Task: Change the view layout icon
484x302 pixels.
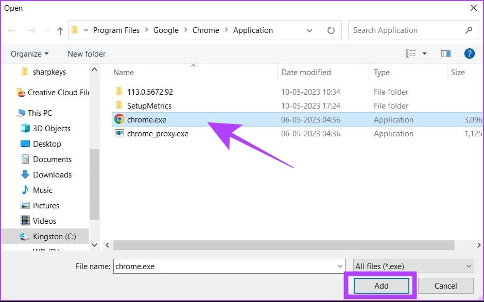Action: (411, 54)
